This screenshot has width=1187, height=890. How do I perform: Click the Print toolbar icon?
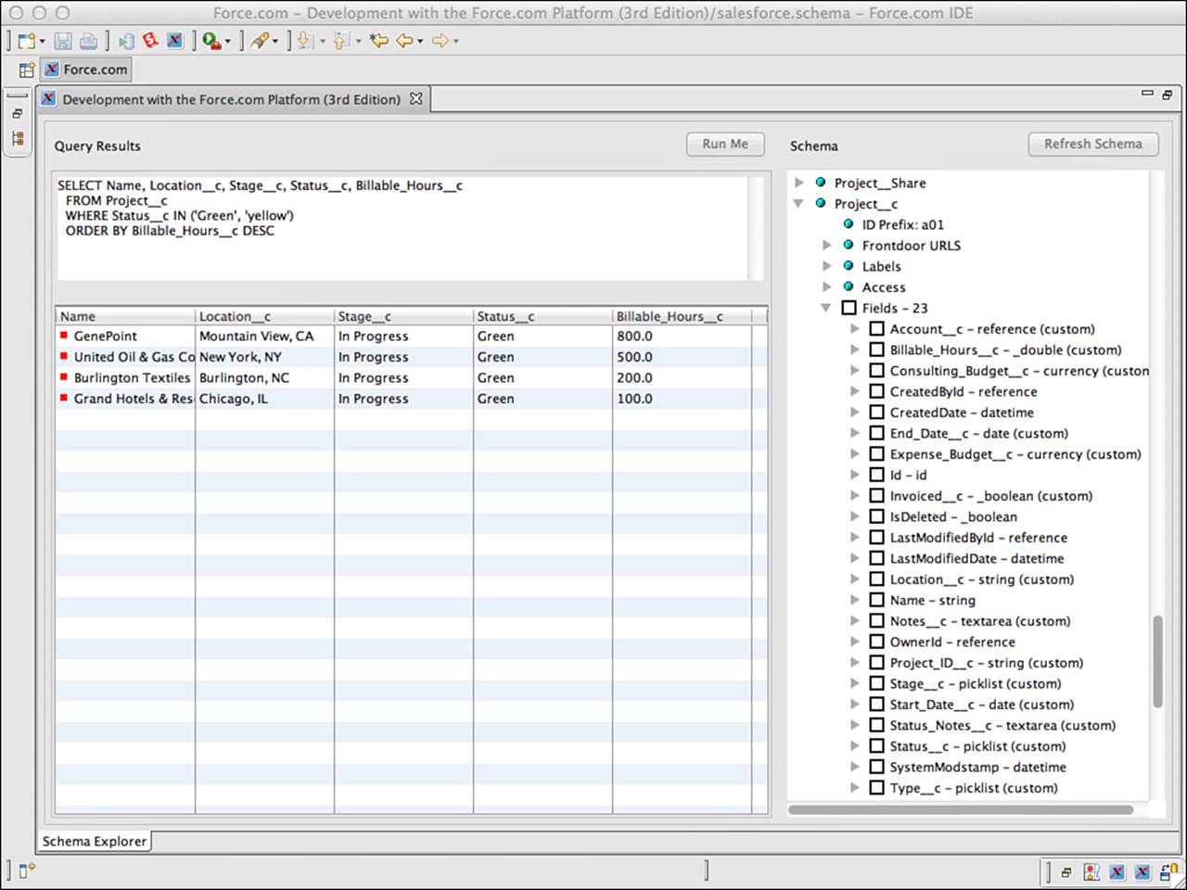(88, 41)
